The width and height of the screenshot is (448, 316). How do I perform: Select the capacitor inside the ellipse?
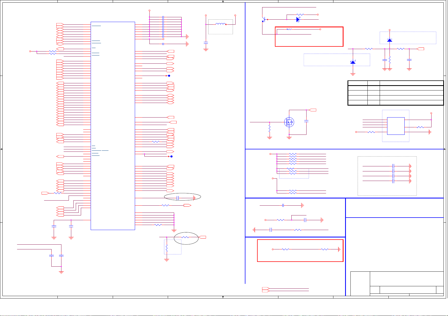[178, 198]
